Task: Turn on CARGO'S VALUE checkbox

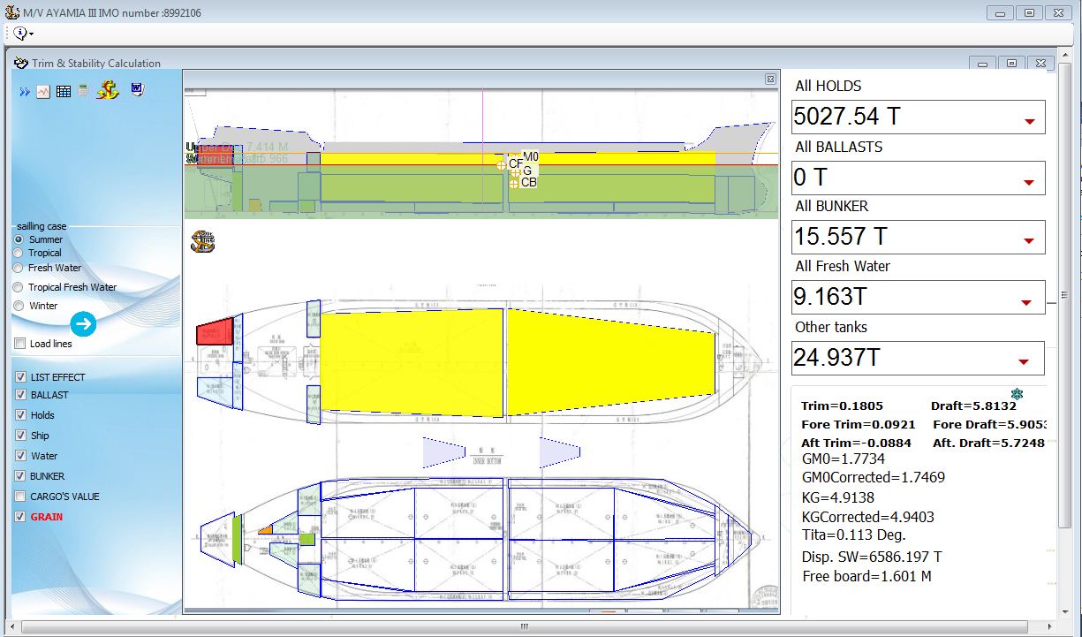Action: 20,497
